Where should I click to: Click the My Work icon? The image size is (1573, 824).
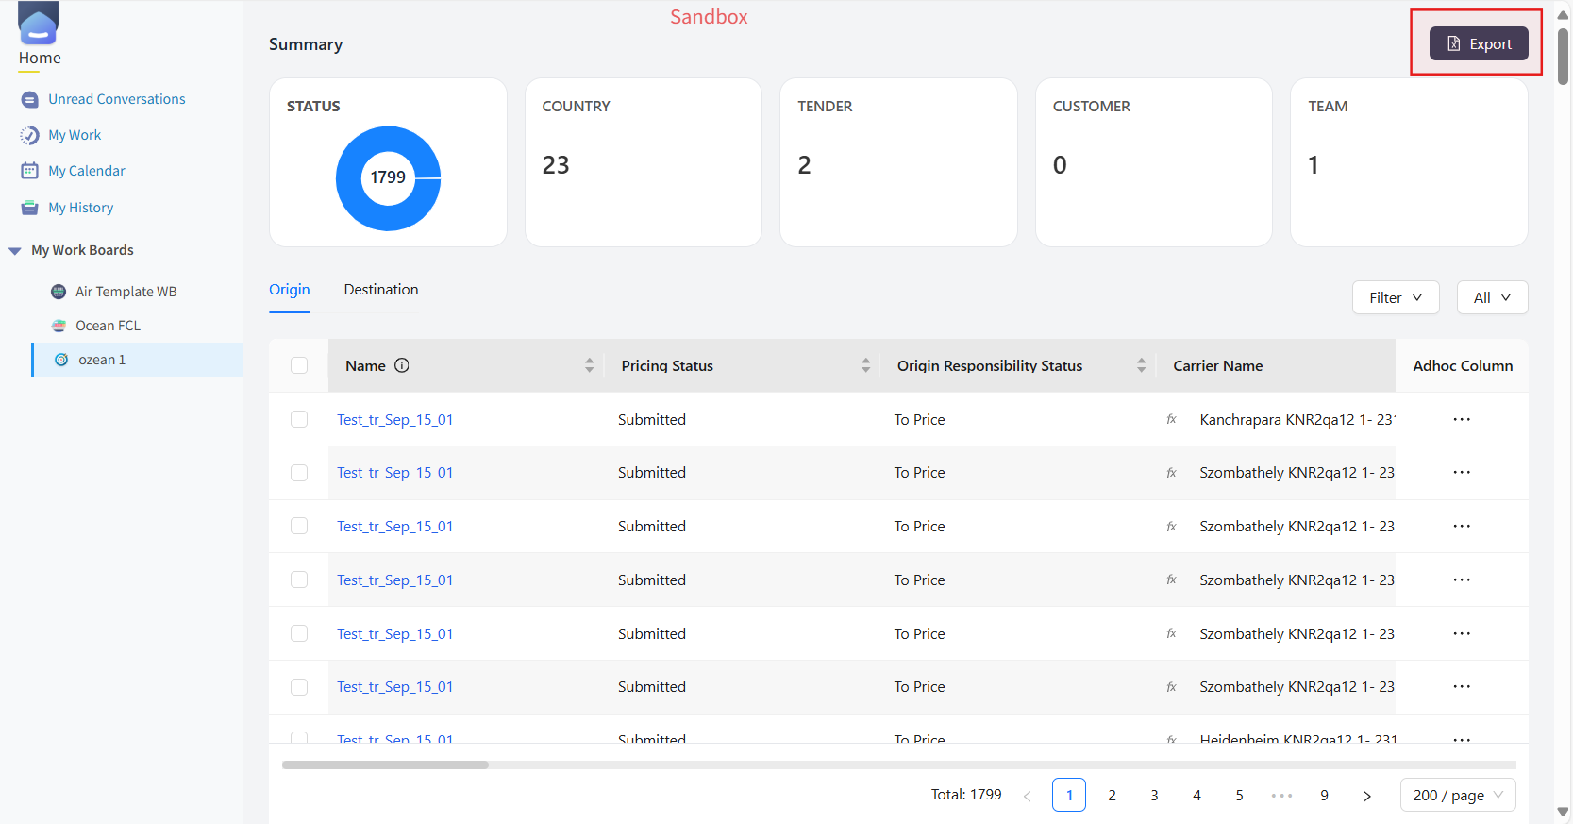(30, 135)
